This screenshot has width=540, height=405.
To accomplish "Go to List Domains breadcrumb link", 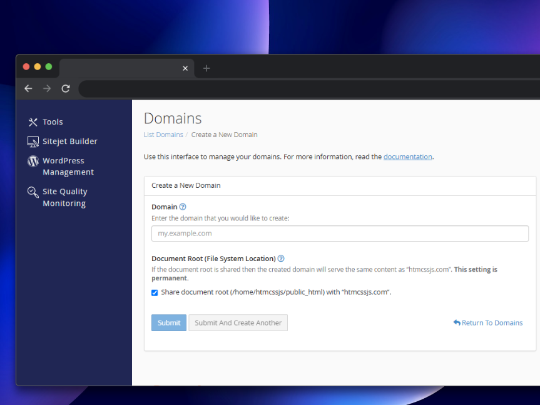I will (x=163, y=135).
